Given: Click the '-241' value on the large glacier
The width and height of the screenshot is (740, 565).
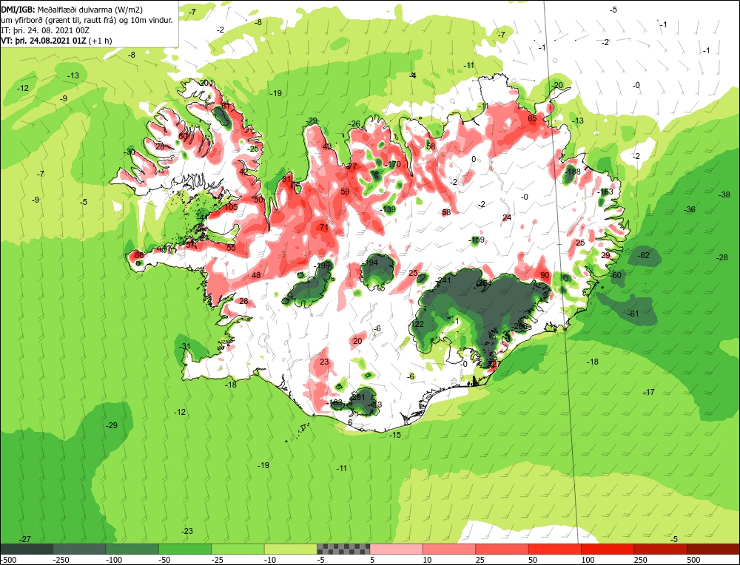Looking at the screenshot, I should click(x=443, y=280).
